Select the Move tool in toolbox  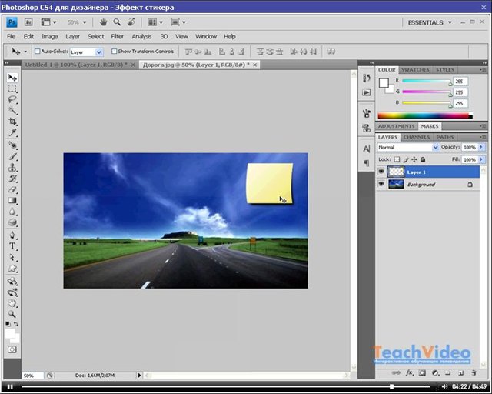pos(12,77)
